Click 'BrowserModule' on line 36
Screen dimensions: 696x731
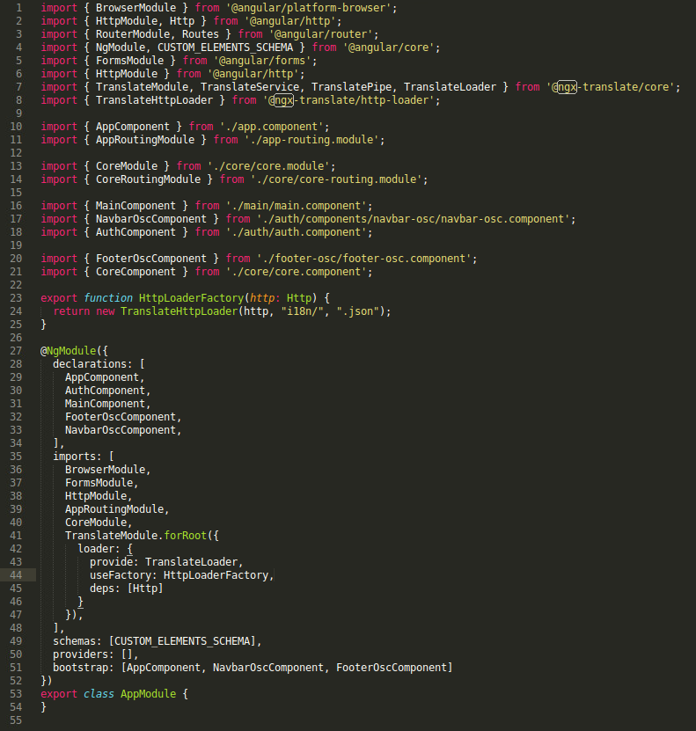105,470
